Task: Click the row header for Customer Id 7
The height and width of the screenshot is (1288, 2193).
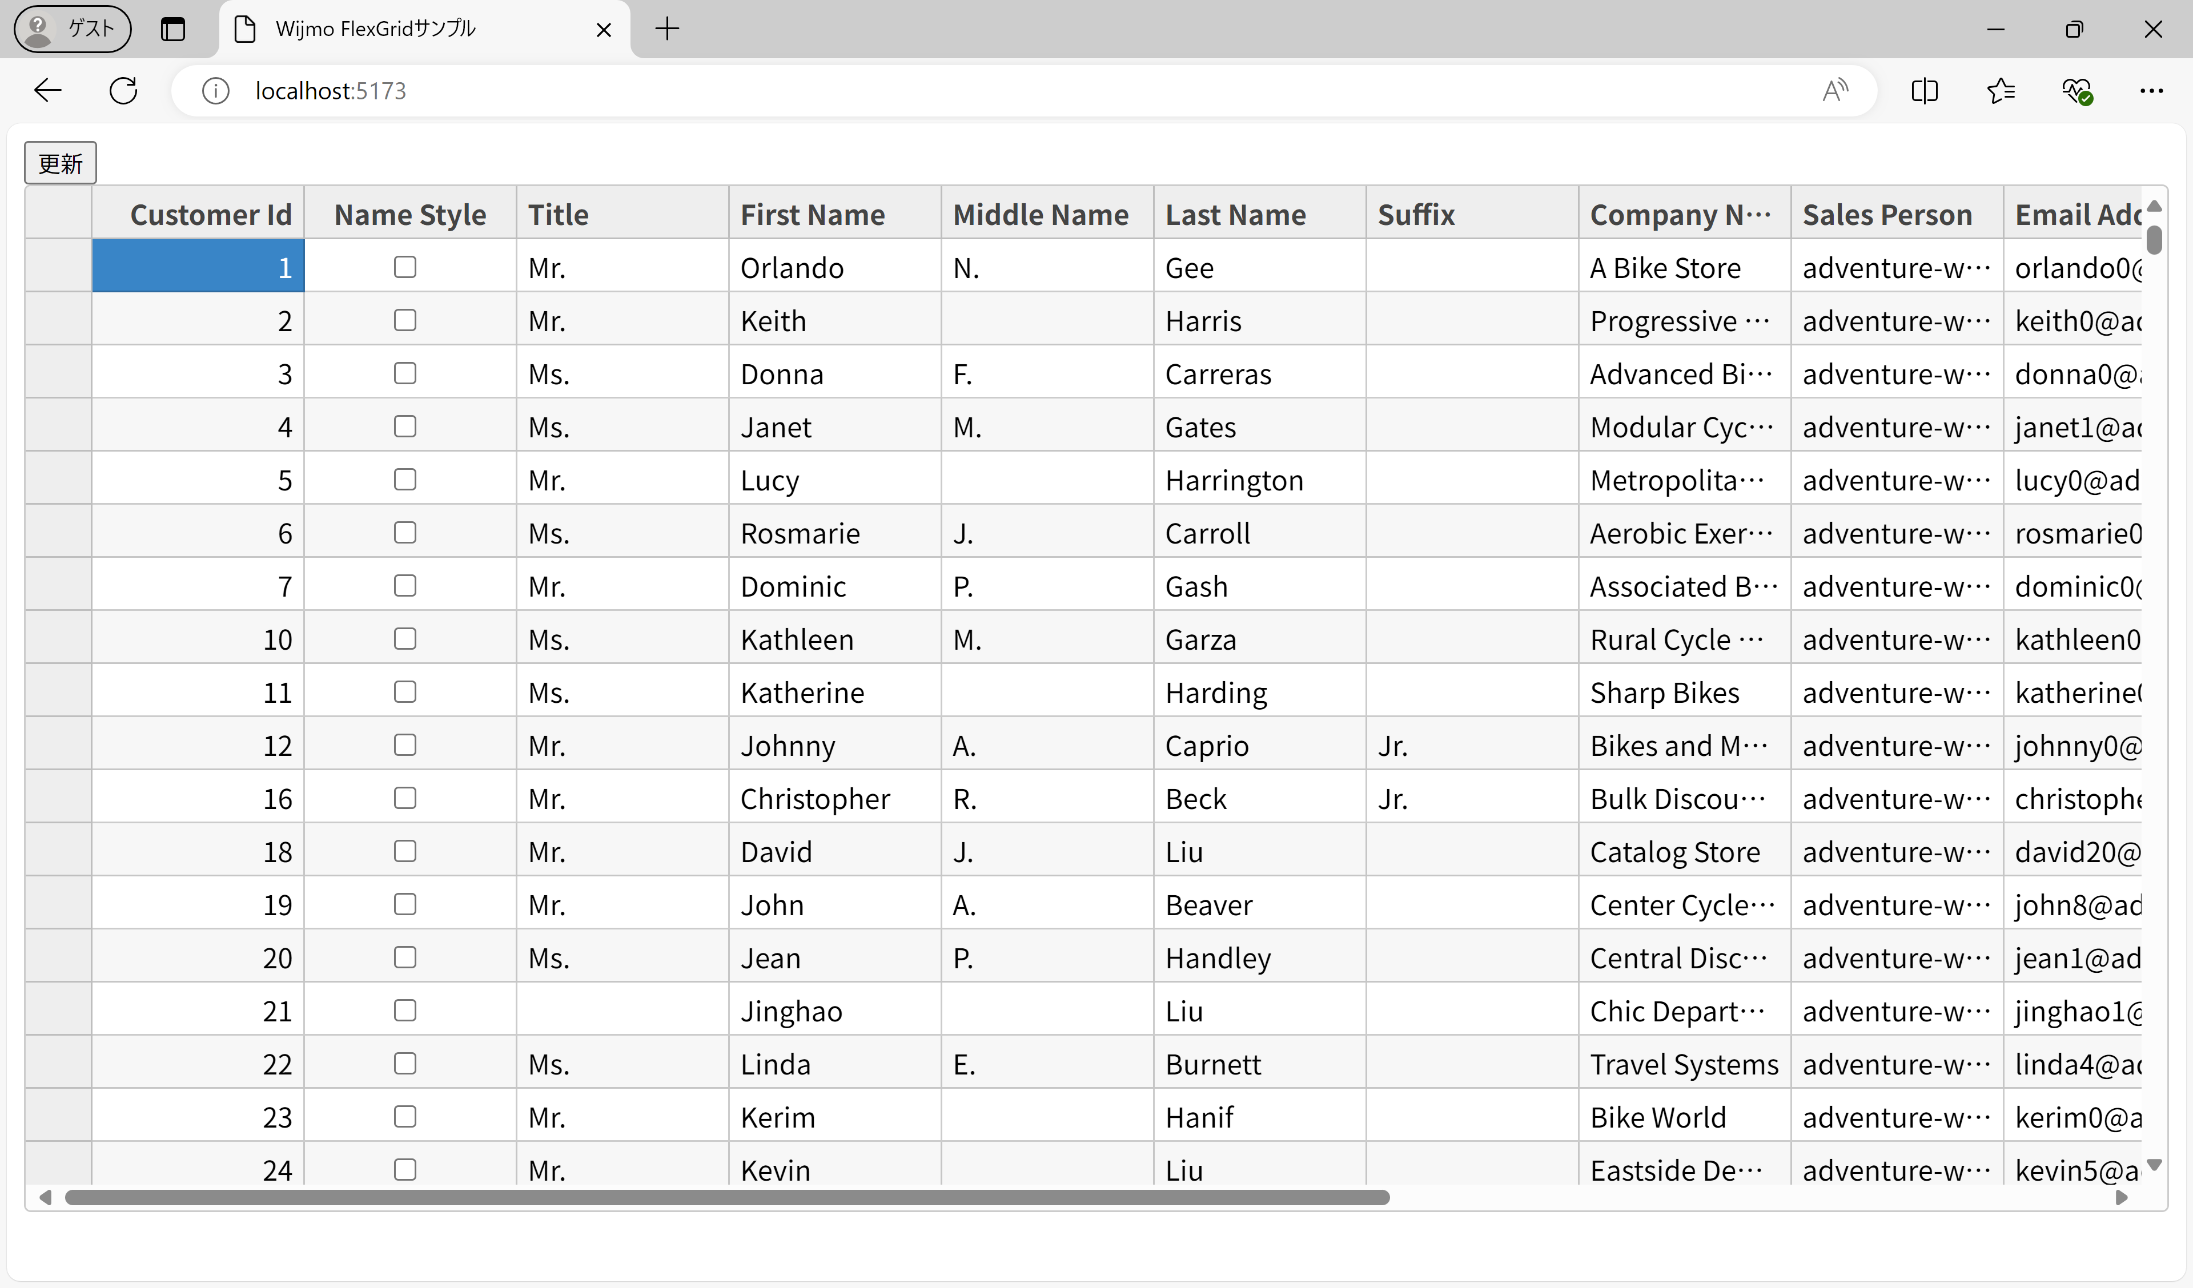Action: tap(58, 585)
